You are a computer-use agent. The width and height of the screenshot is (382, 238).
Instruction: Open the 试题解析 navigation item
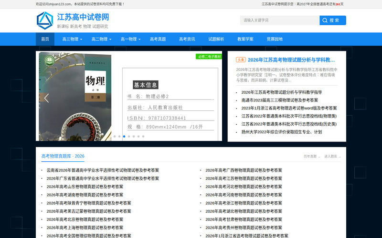(x=216, y=39)
